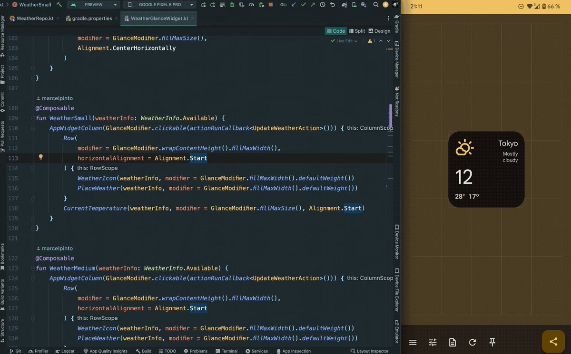
Task: Switch editor to Split view
Action: (357, 31)
